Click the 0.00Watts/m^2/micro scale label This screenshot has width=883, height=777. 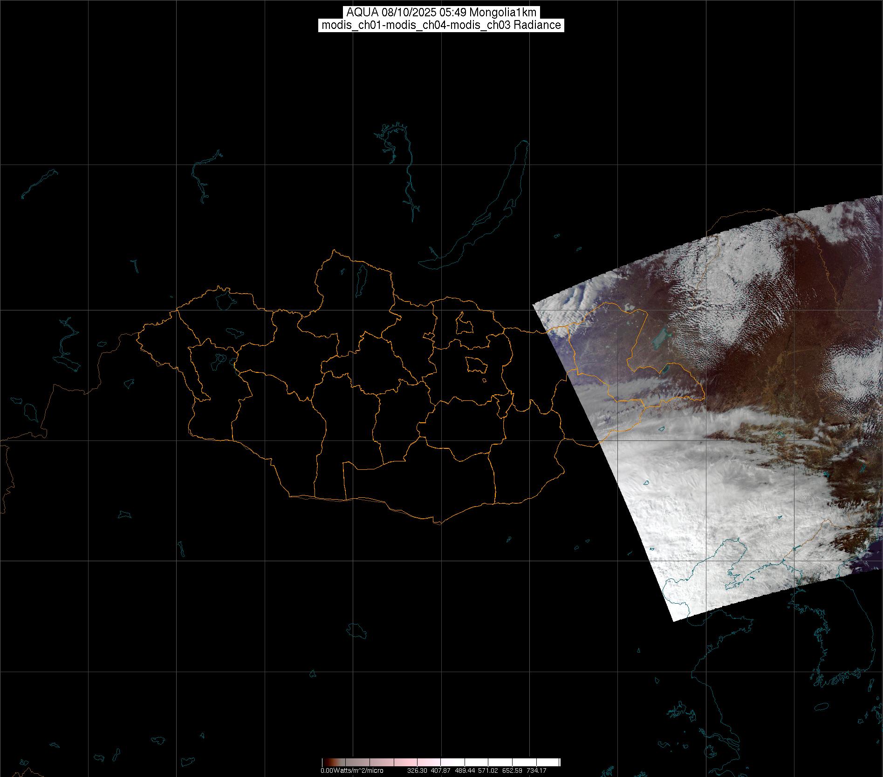coord(352,771)
